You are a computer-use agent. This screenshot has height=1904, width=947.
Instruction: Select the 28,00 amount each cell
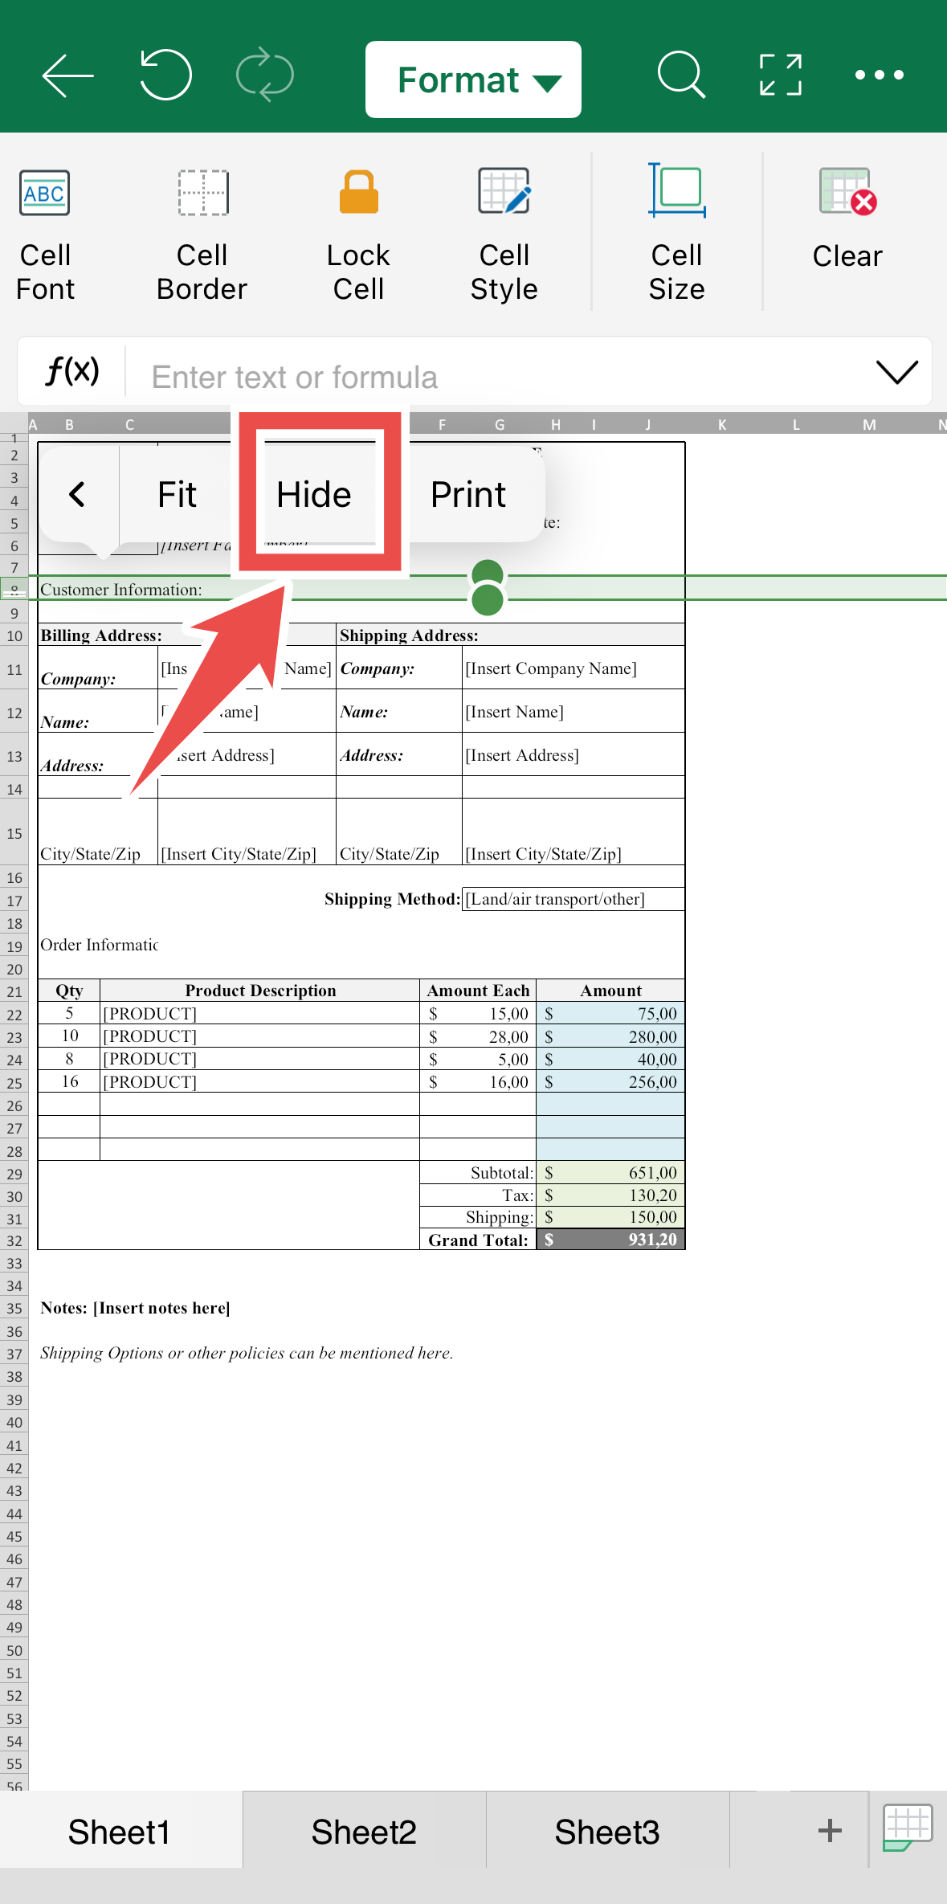click(478, 1036)
